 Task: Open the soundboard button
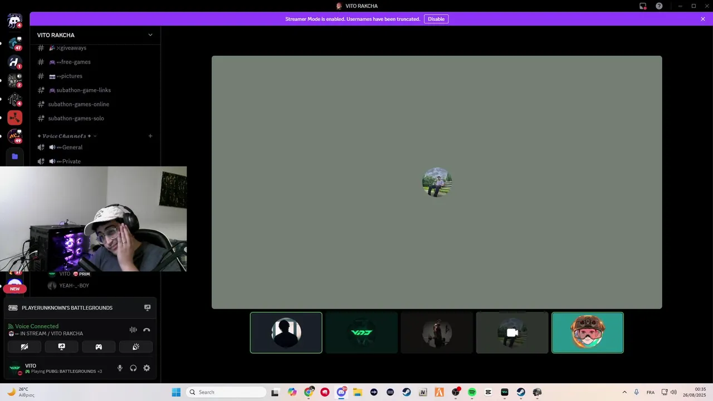pos(136,346)
